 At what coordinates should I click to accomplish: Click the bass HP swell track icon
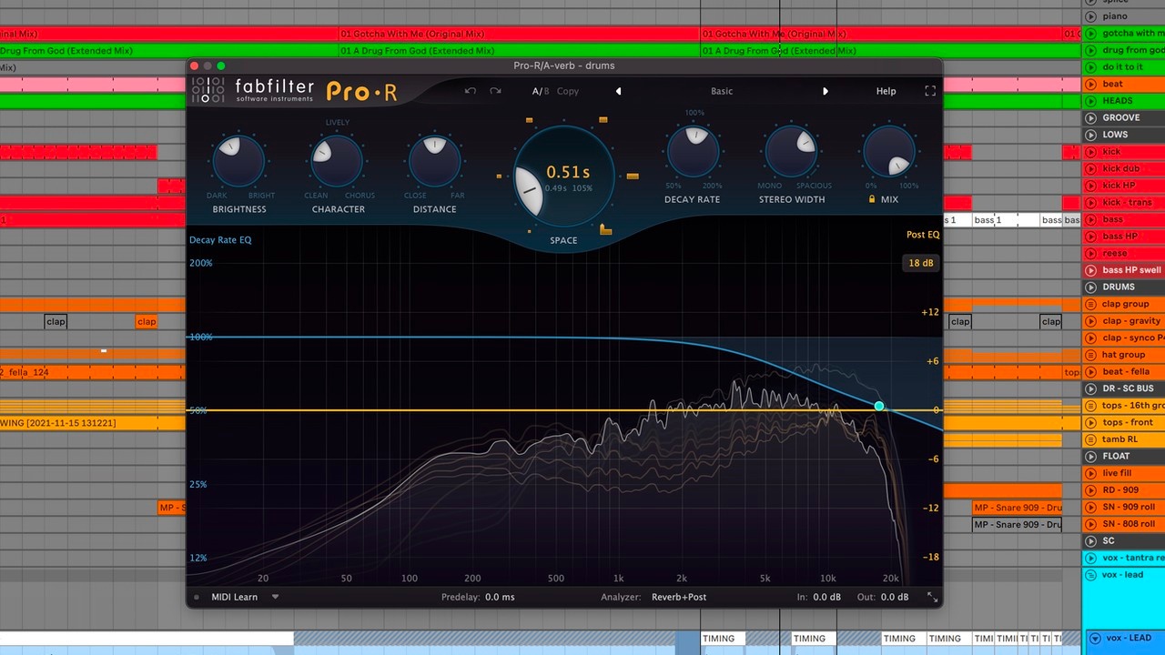pos(1090,270)
